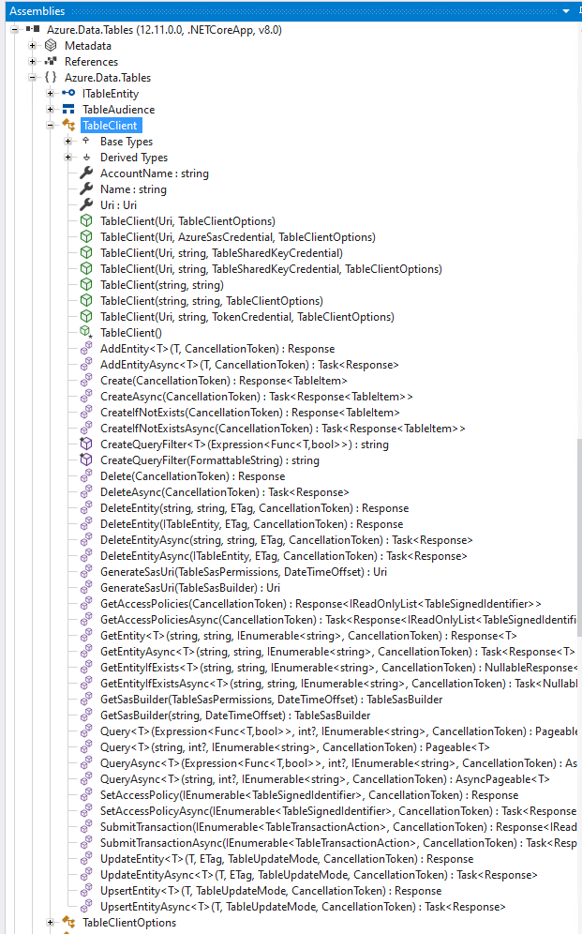Select the Uri : Uri property
The height and width of the screenshot is (934, 582).
118,205
